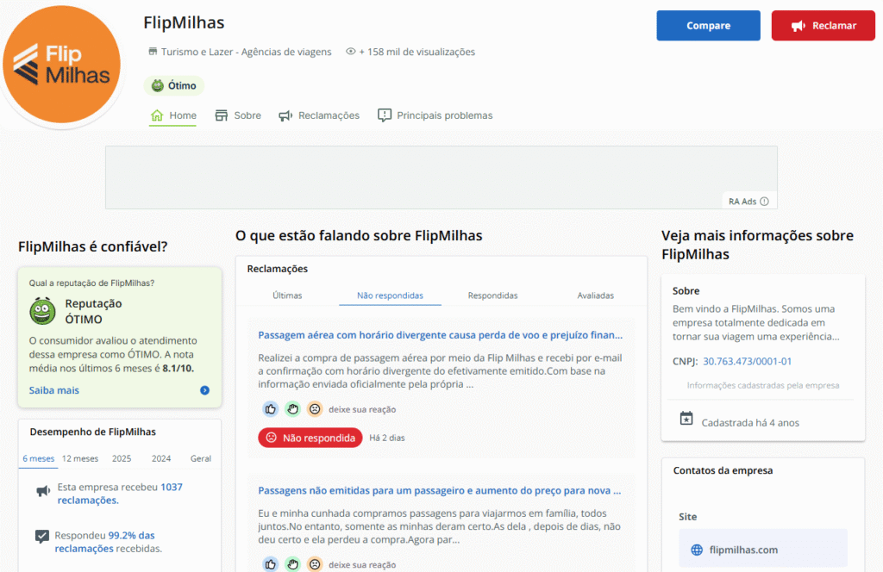
Task: Click thumbs-up reaction on first complaint
Action: pos(271,409)
